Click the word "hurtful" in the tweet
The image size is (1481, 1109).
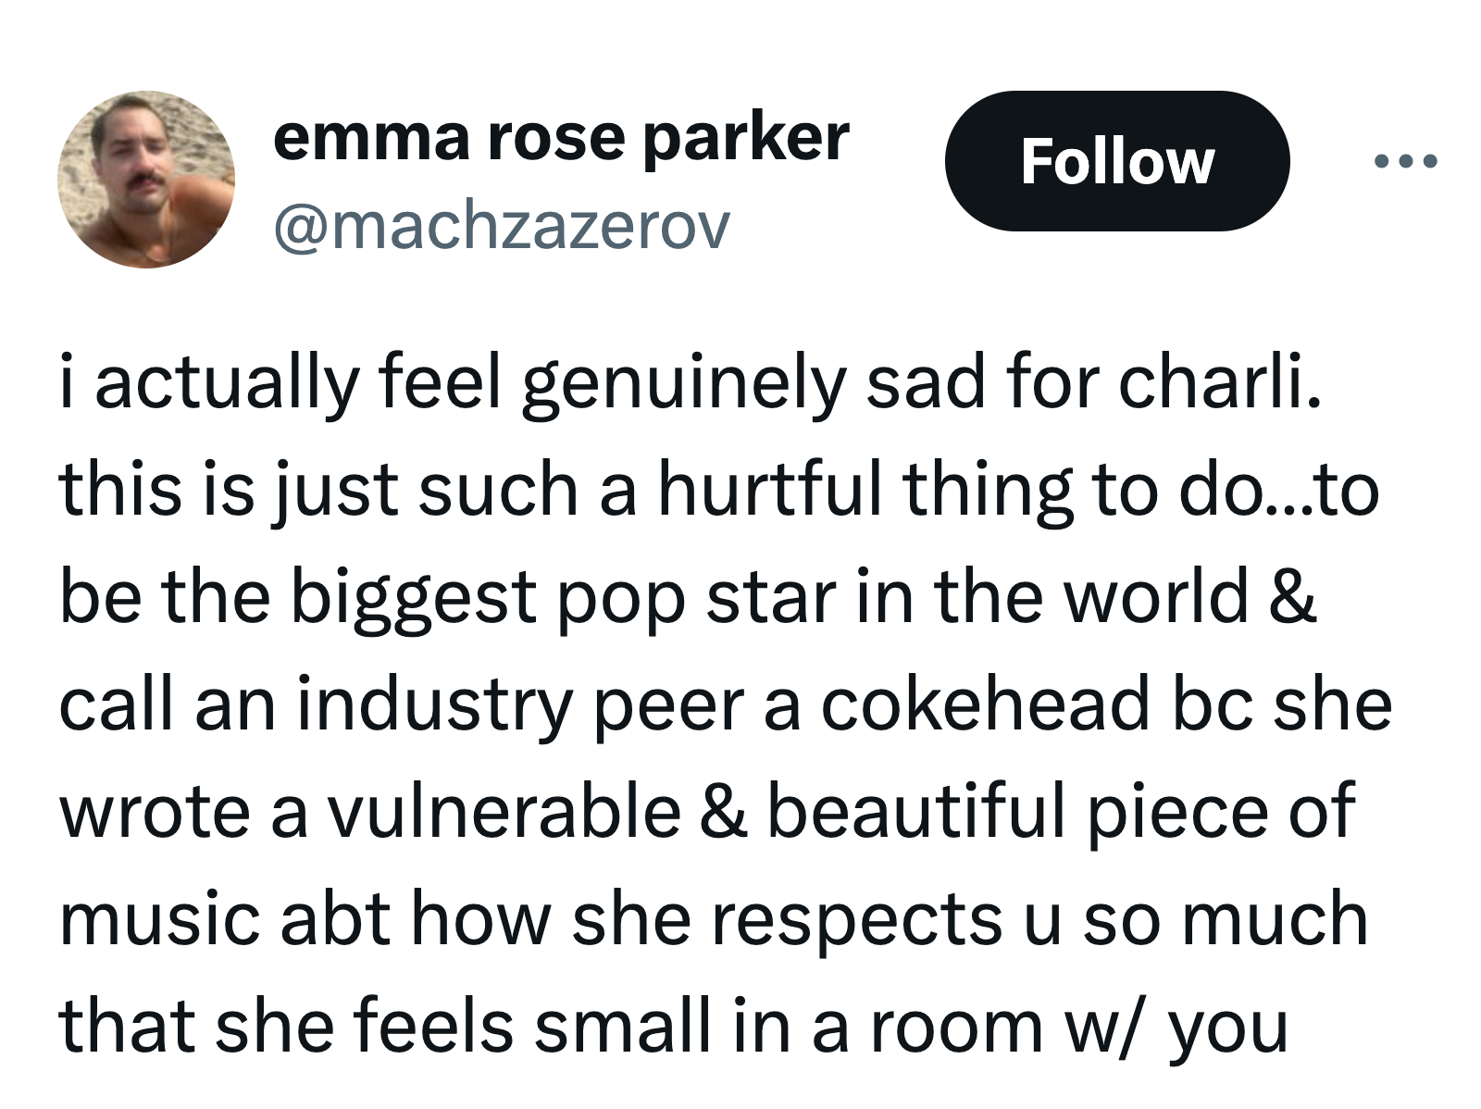coord(770,490)
